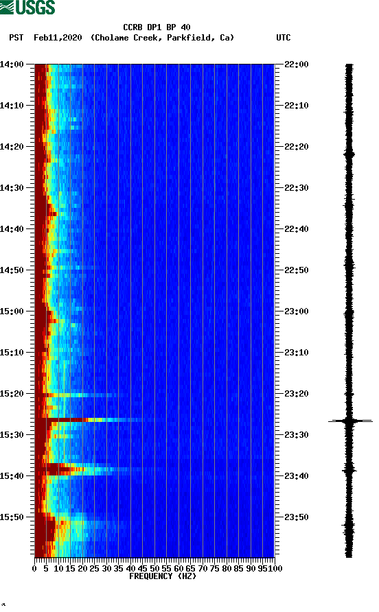Click the 15:50 PST time label
This screenshot has height=612, width=379.
12,517
